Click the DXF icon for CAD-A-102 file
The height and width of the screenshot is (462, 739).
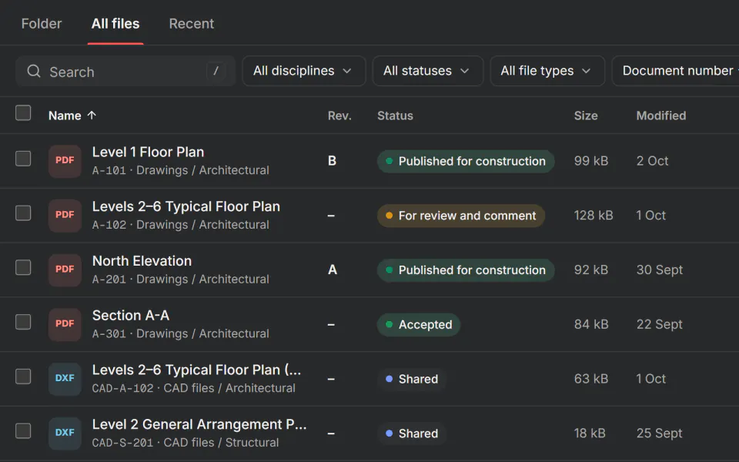click(x=65, y=379)
